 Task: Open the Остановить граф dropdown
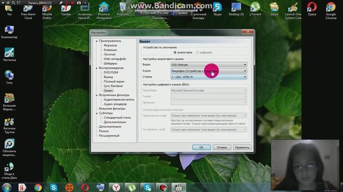(x=208, y=130)
